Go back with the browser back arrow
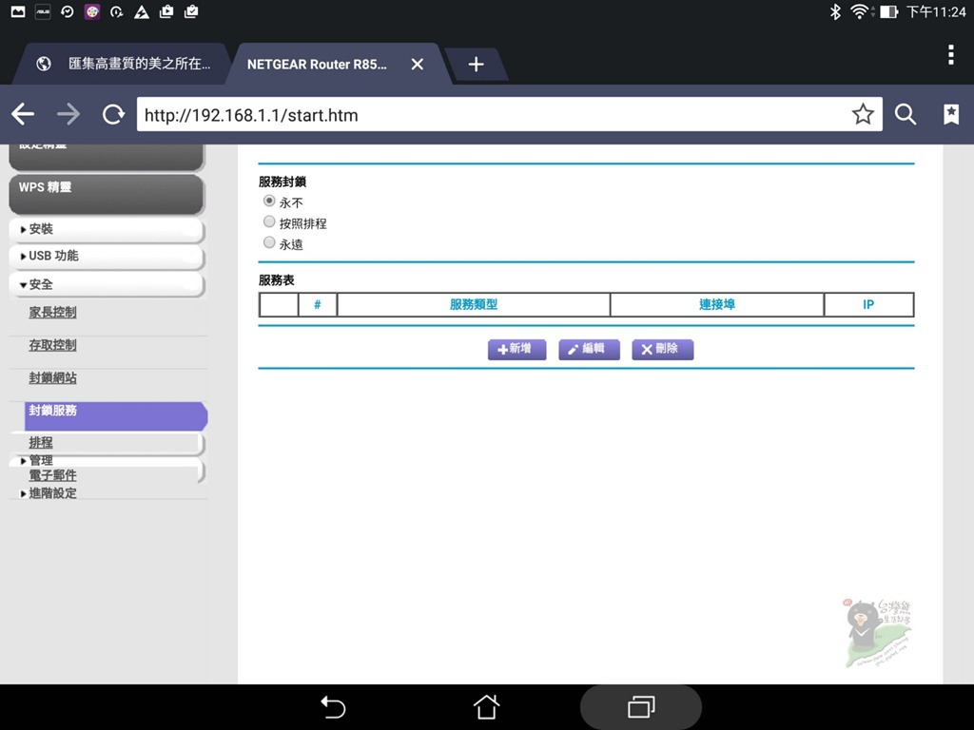The width and height of the screenshot is (974, 730). click(23, 114)
